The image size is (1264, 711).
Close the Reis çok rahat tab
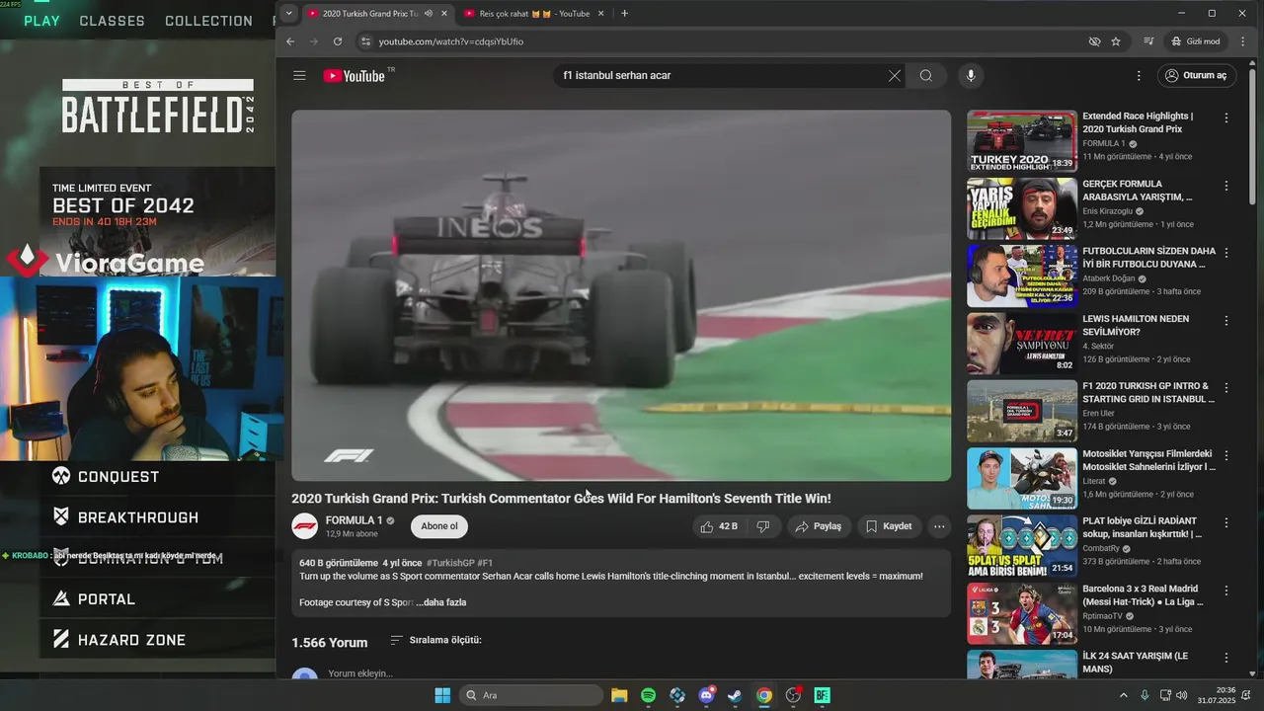pos(600,13)
